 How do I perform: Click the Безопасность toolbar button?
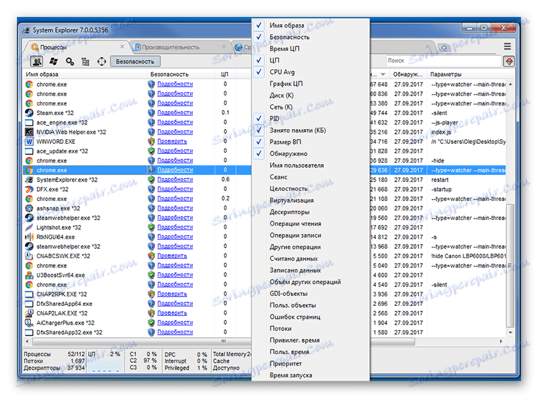click(x=135, y=61)
